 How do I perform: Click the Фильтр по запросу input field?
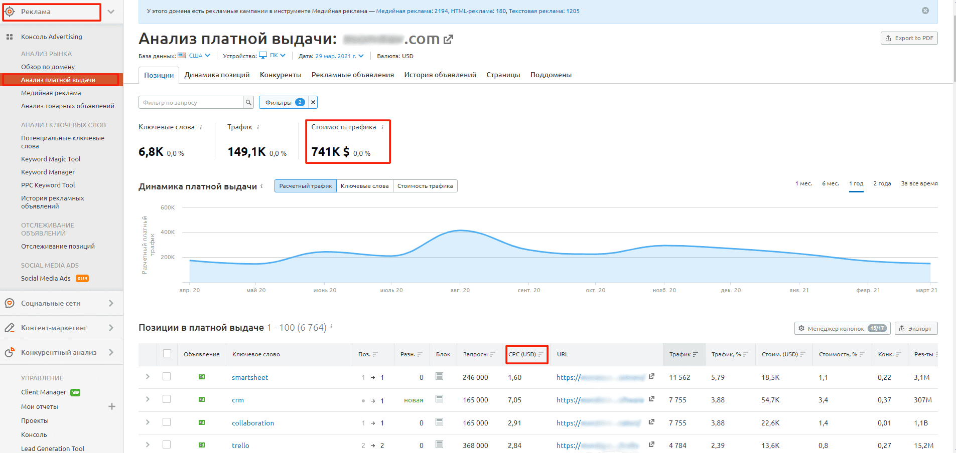click(x=191, y=103)
